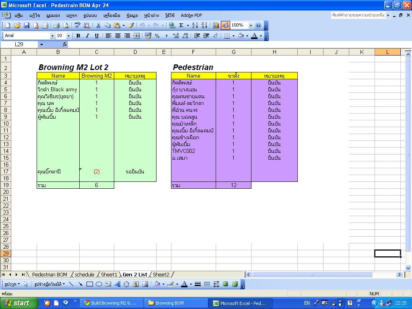This screenshot has width=412, height=309.
Task: Open the Chart Wizard
Action: pyautogui.click(x=216, y=25)
